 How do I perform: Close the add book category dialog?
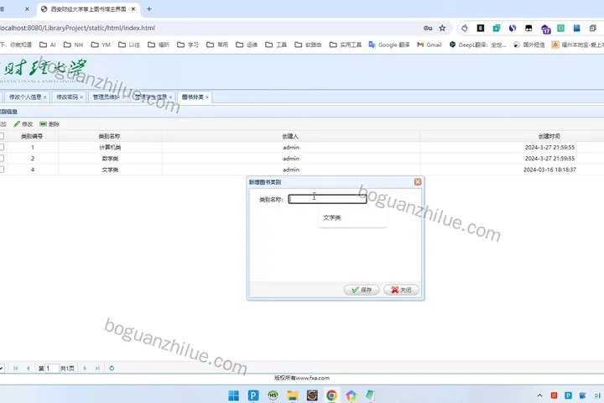click(418, 181)
